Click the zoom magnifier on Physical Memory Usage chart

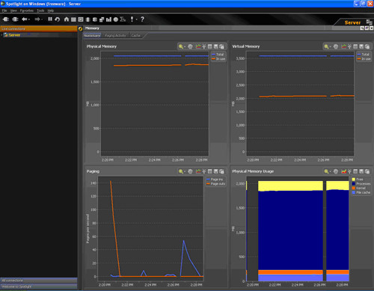(326, 171)
